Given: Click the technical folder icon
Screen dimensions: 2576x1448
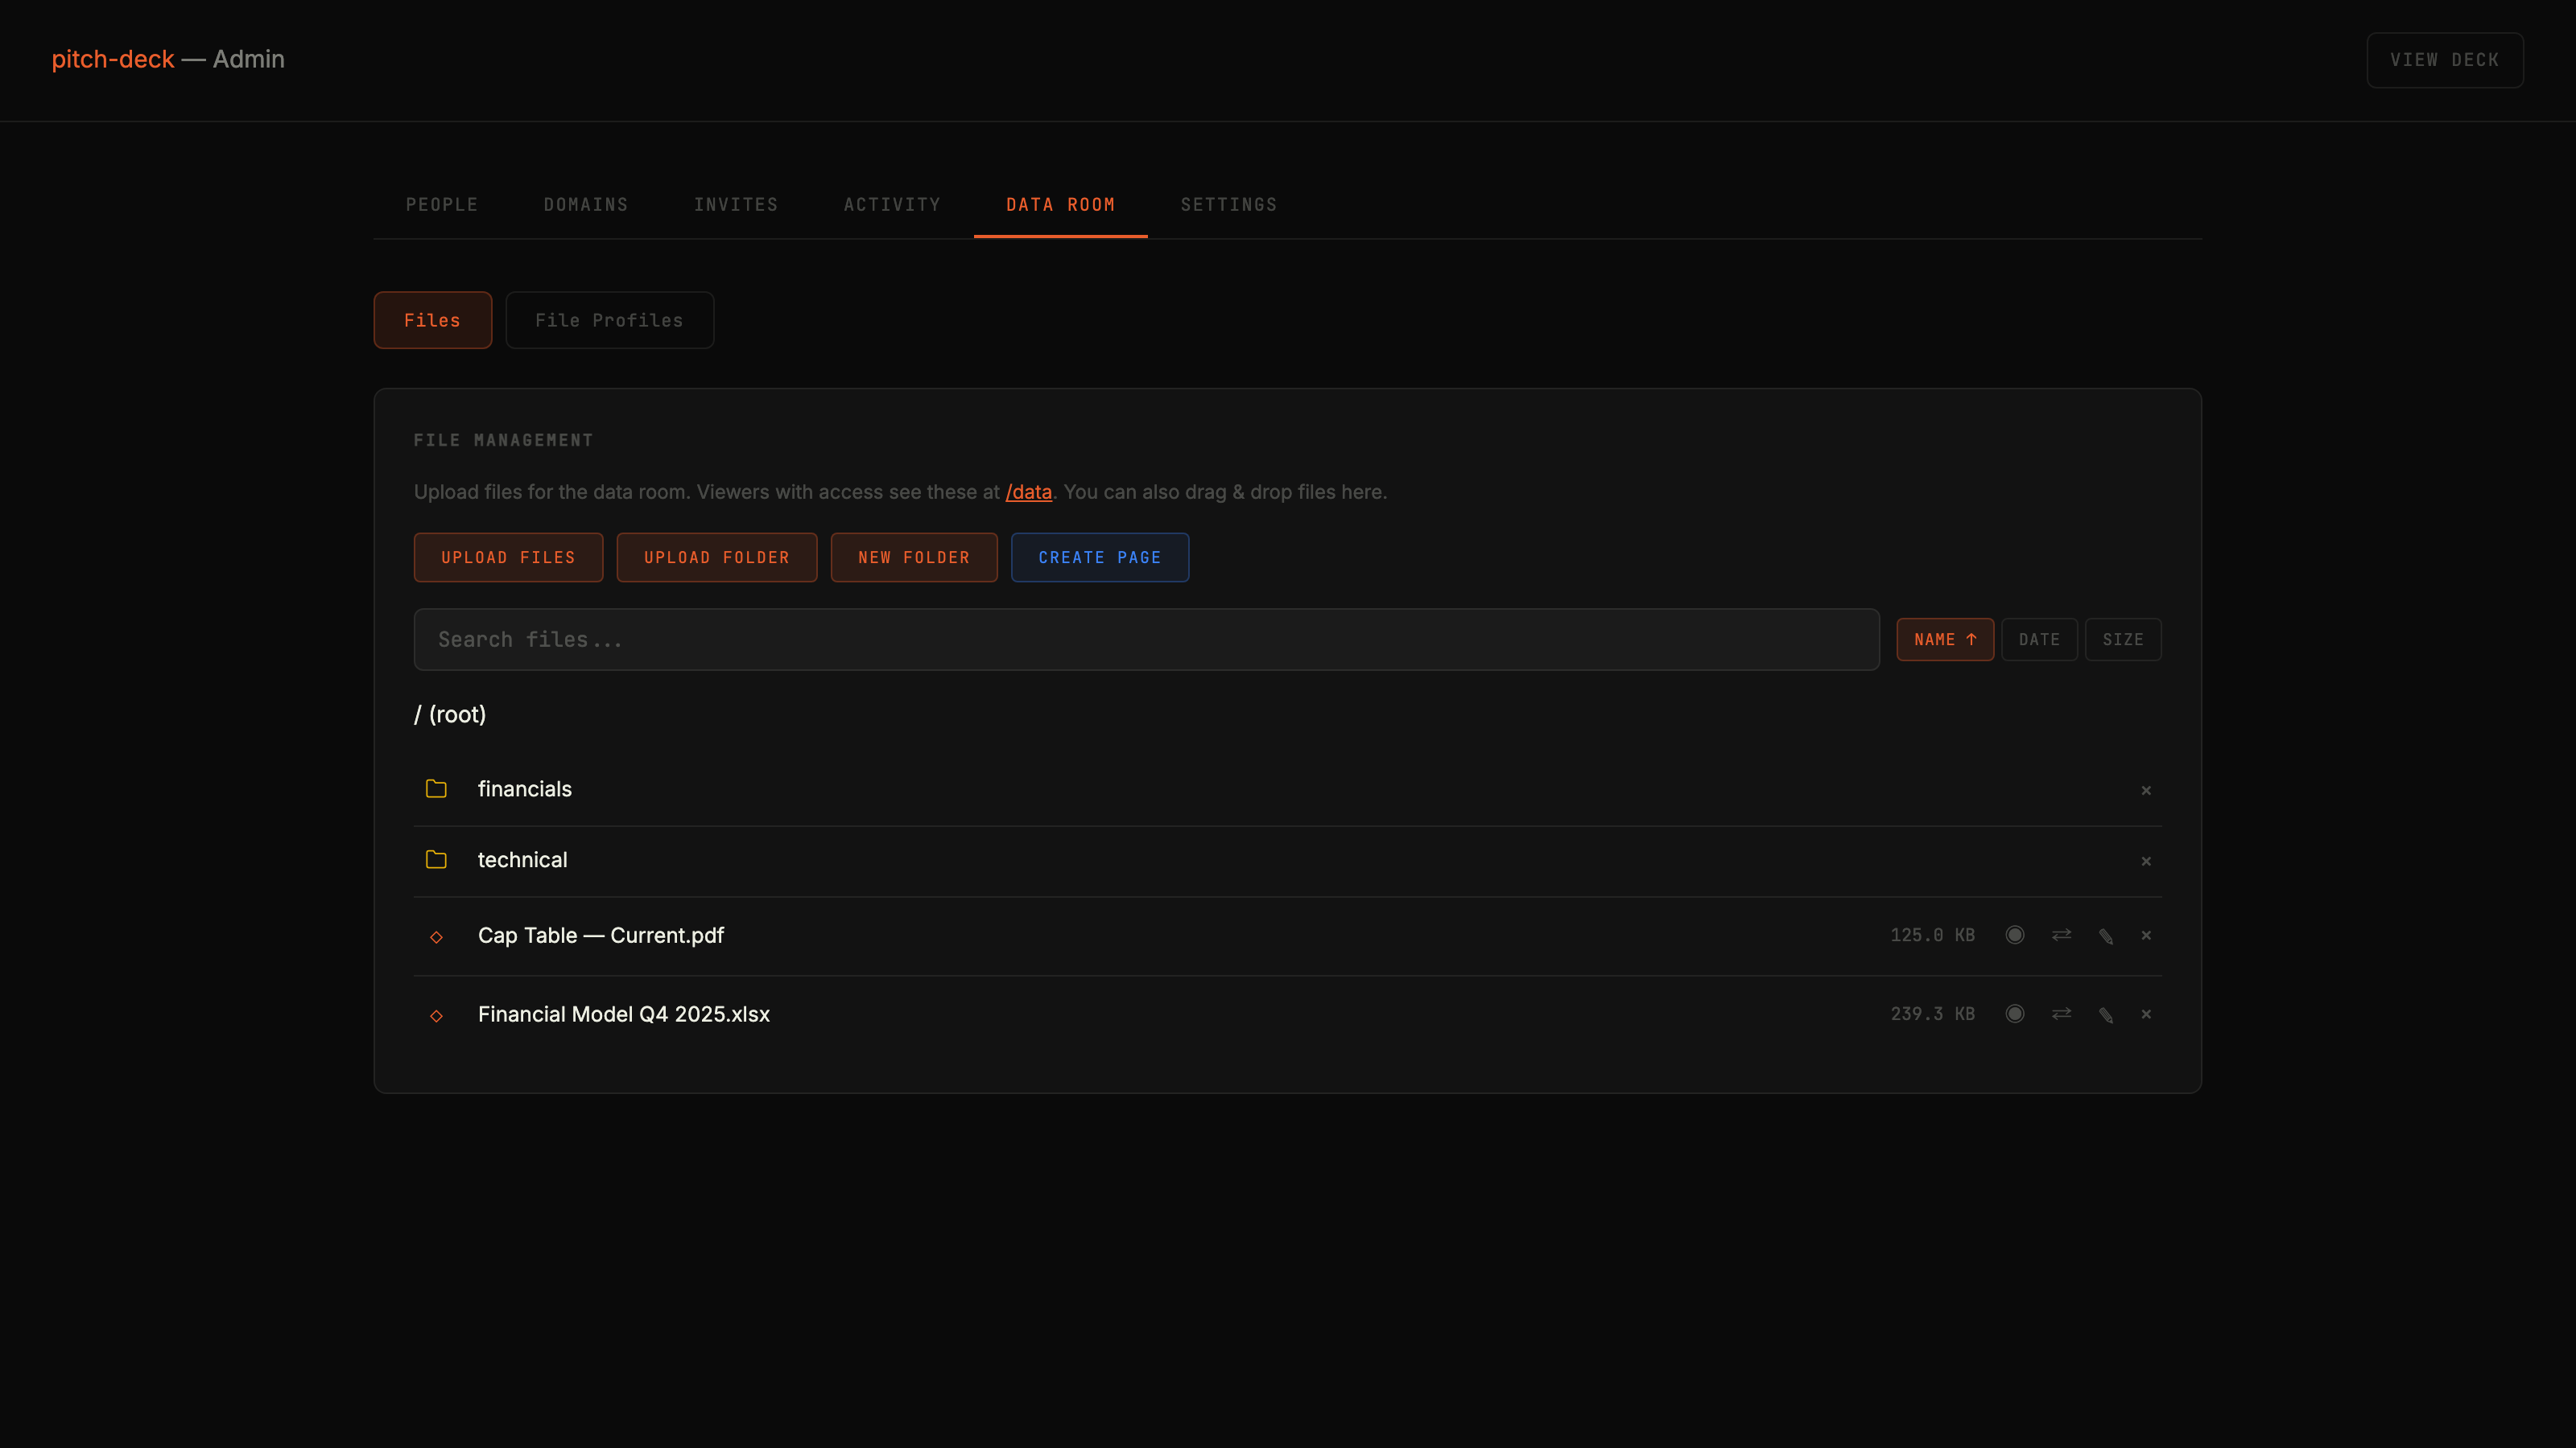Looking at the screenshot, I should tap(436, 859).
